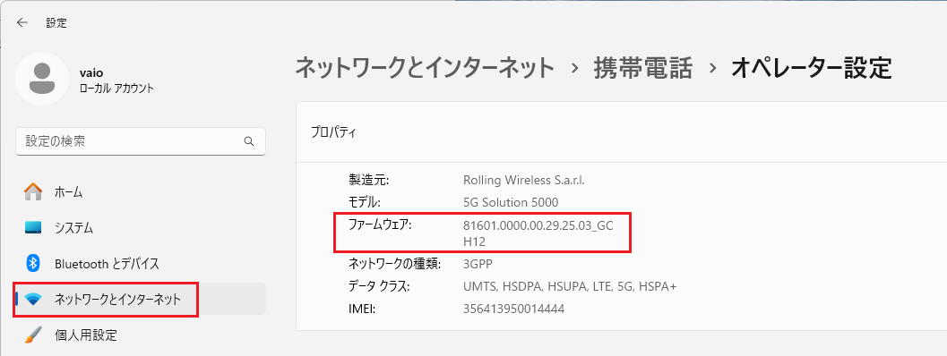The image size is (947, 356).
Task: Click the user profile avatar icon
Action: (42, 79)
